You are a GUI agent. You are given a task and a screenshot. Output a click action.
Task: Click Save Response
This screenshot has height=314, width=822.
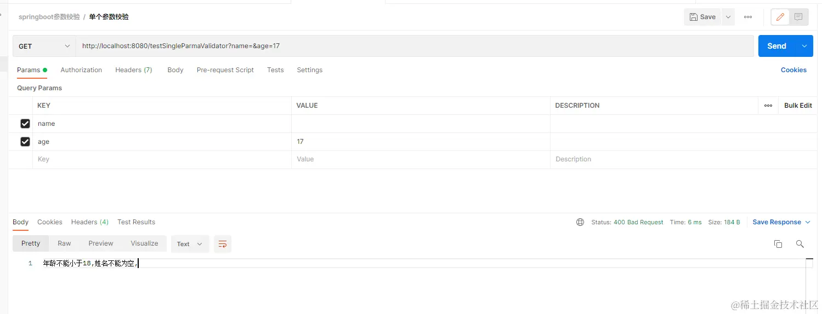point(776,222)
